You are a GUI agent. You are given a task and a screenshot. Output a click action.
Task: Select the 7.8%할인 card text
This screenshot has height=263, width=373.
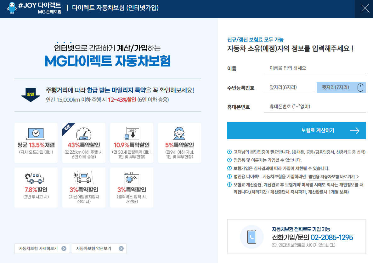[x=36, y=190]
